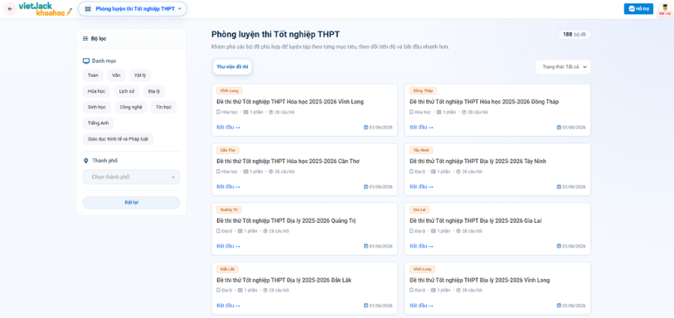Open title Đề thi thử Địa lý 2025-2026 Vĩnh Long
This screenshot has width=674, height=318.
[x=480, y=280]
